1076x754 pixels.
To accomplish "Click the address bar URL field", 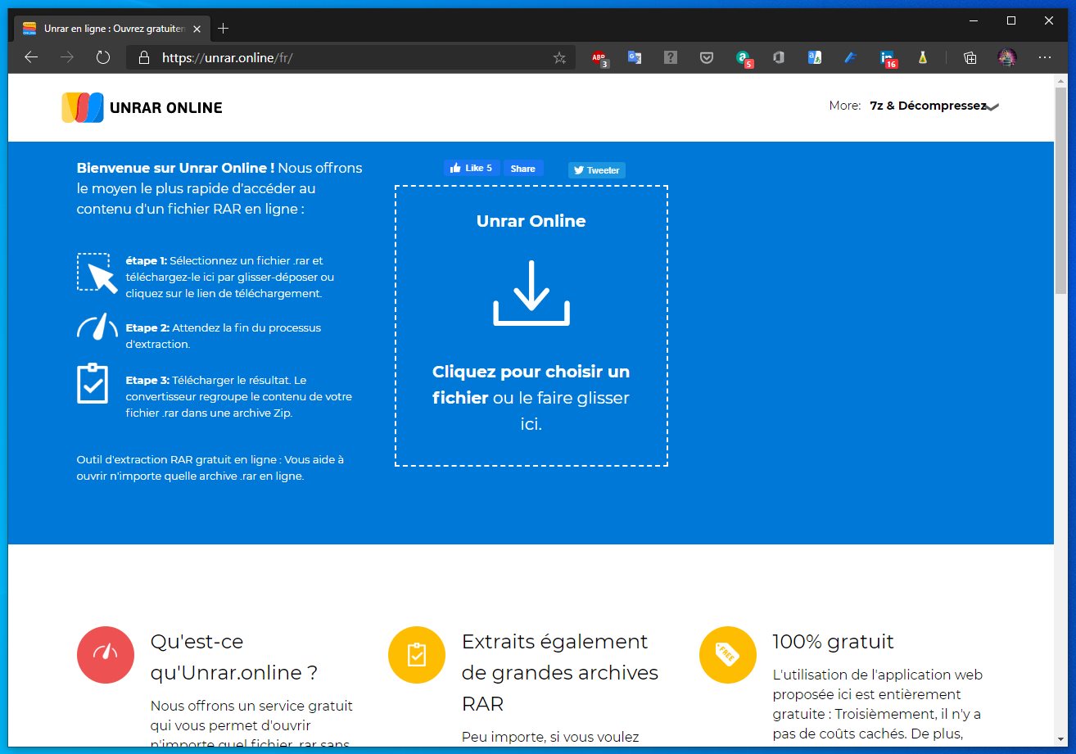I will [x=352, y=57].
